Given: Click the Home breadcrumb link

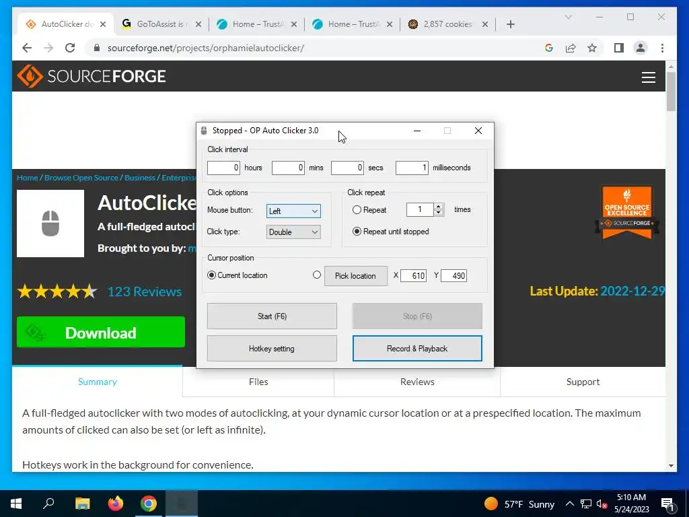Looking at the screenshot, I should (27, 178).
